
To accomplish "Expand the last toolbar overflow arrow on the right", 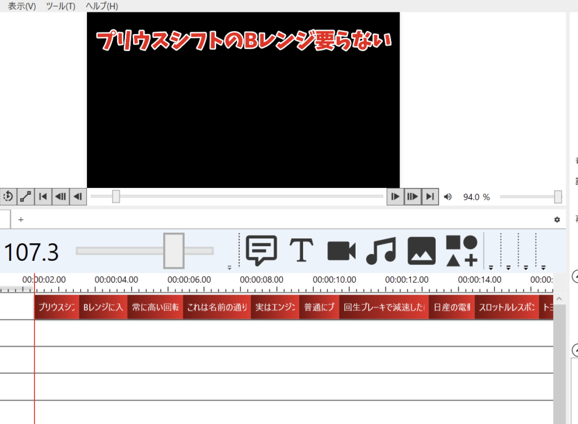I will pyautogui.click(x=544, y=267).
